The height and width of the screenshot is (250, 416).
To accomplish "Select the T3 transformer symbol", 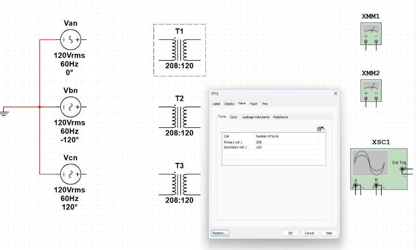I will tap(179, 184).
